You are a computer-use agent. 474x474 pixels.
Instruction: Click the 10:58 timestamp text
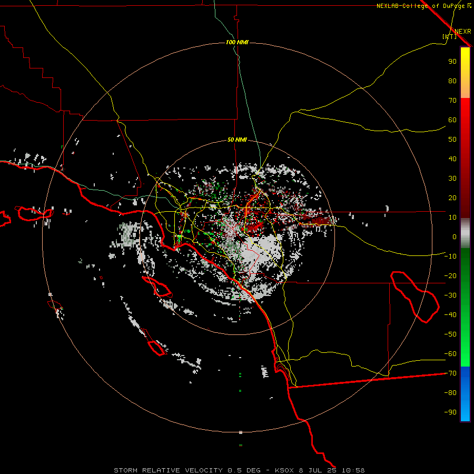point(353,470)
